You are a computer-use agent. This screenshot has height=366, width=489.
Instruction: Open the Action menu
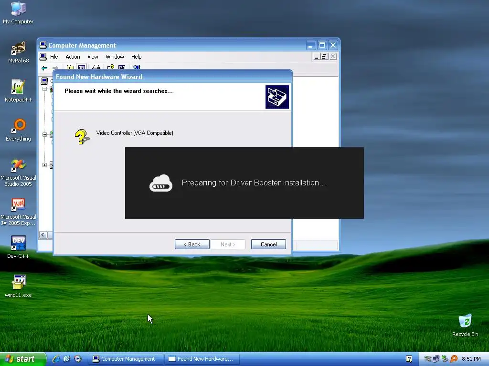pos(73,57)
